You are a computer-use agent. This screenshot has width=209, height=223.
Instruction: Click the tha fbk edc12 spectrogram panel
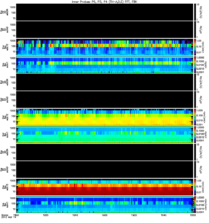pyautogui.click(x=105, y=47)
